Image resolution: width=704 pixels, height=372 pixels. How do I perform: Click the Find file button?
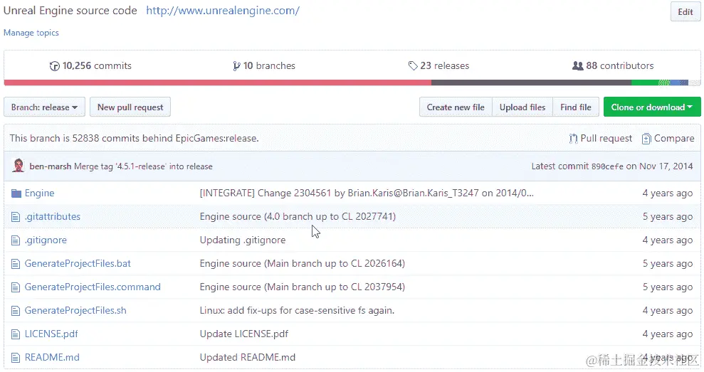576,107
